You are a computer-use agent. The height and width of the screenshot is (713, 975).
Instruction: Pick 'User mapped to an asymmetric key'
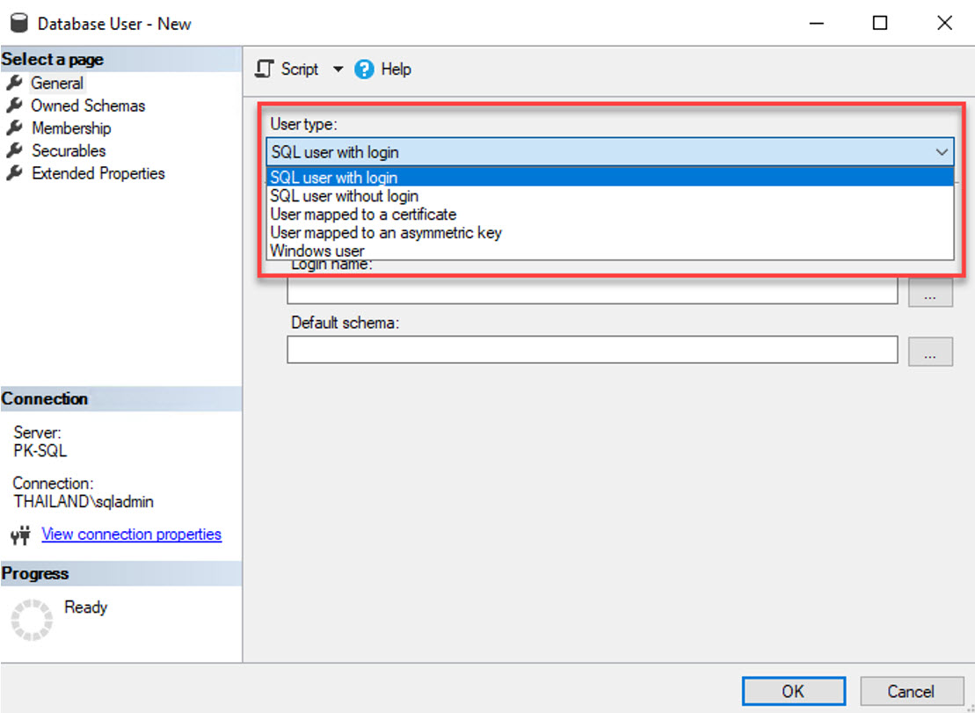385,233
